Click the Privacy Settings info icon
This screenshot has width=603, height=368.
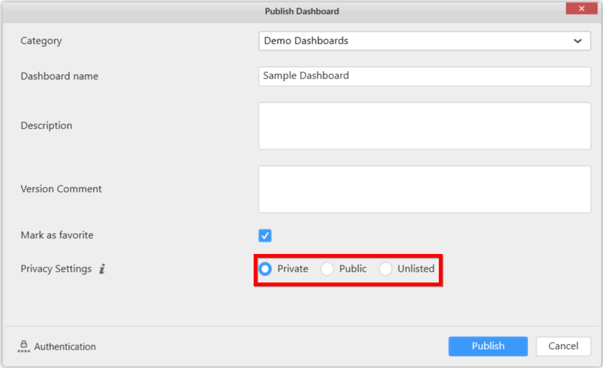tap(102, 269)
